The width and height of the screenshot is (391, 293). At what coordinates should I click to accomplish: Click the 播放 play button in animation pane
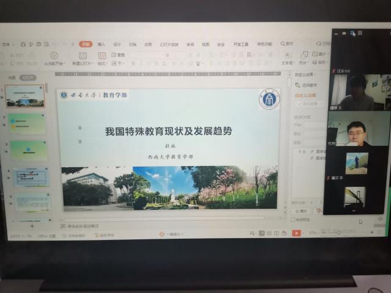pyautogui.click(x=301, y=211)
